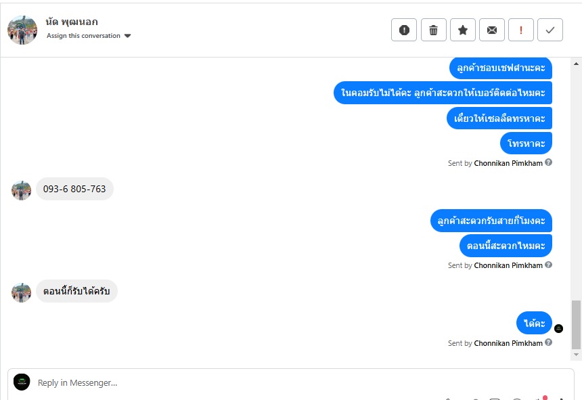Mark conversation done with checkmark icon

tap(550, 30)
